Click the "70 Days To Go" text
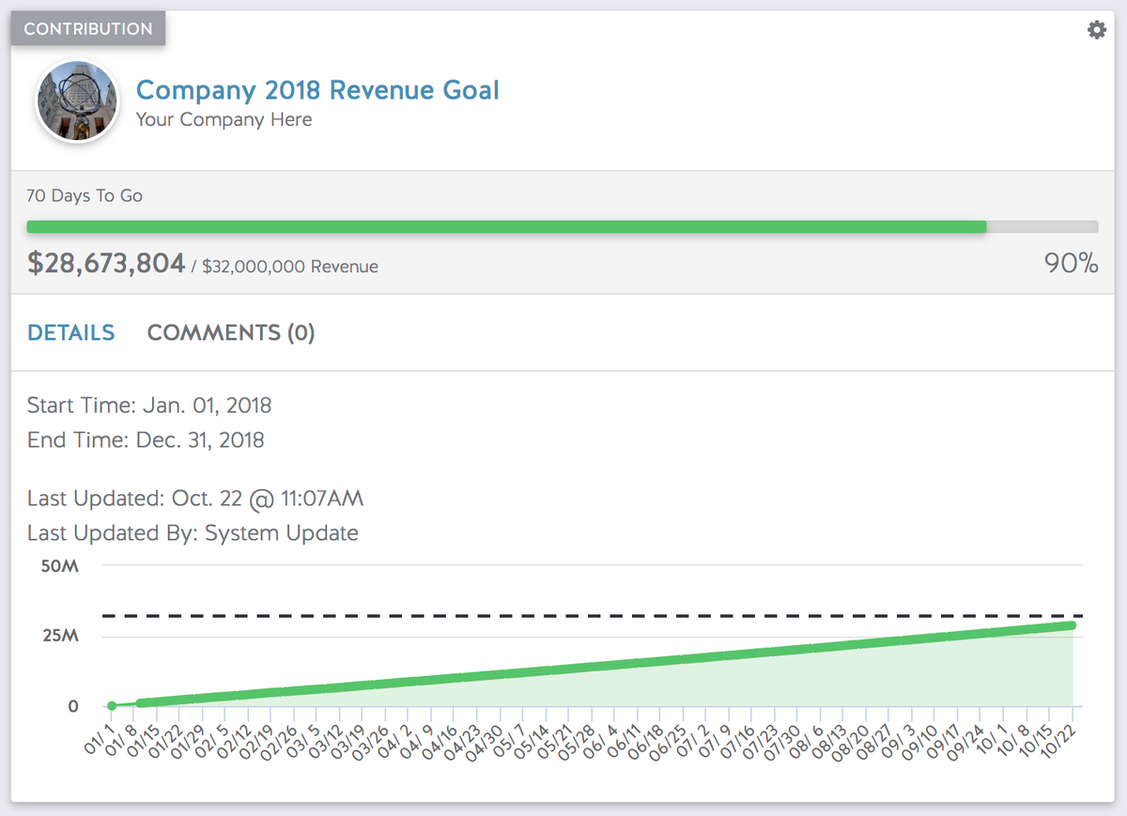Image resolution: width=1127 pixels, height=816 pixels. click(x=85, y=195)
